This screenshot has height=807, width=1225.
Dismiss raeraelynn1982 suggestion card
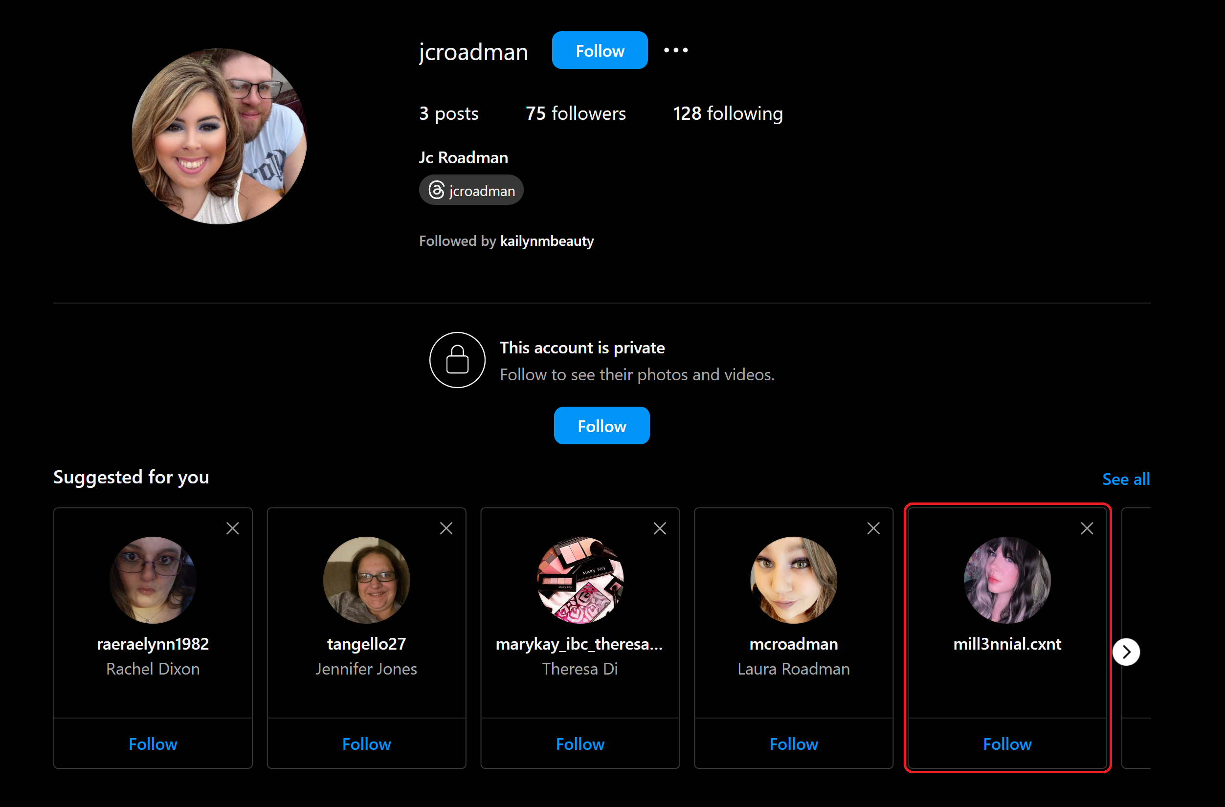click(233, 528)
